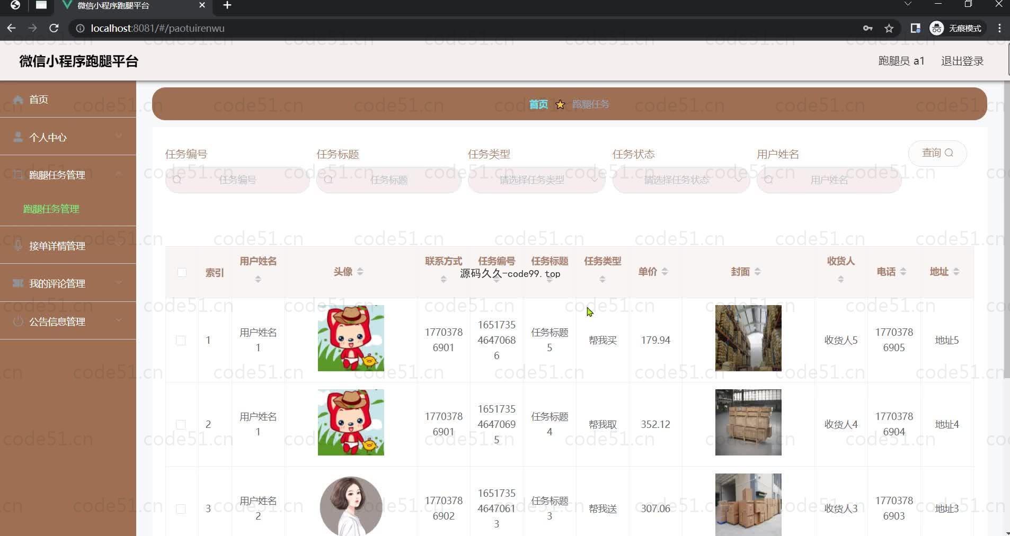Screen dimensions: 1010x536
Task: Click the person icon beside 个人中心
Action: click(18, 137)
